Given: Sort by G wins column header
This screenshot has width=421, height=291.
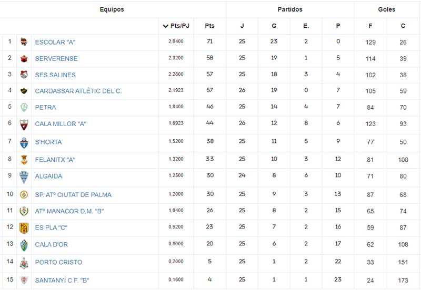Looking at the screenshot, I should [x=274, y=26].
